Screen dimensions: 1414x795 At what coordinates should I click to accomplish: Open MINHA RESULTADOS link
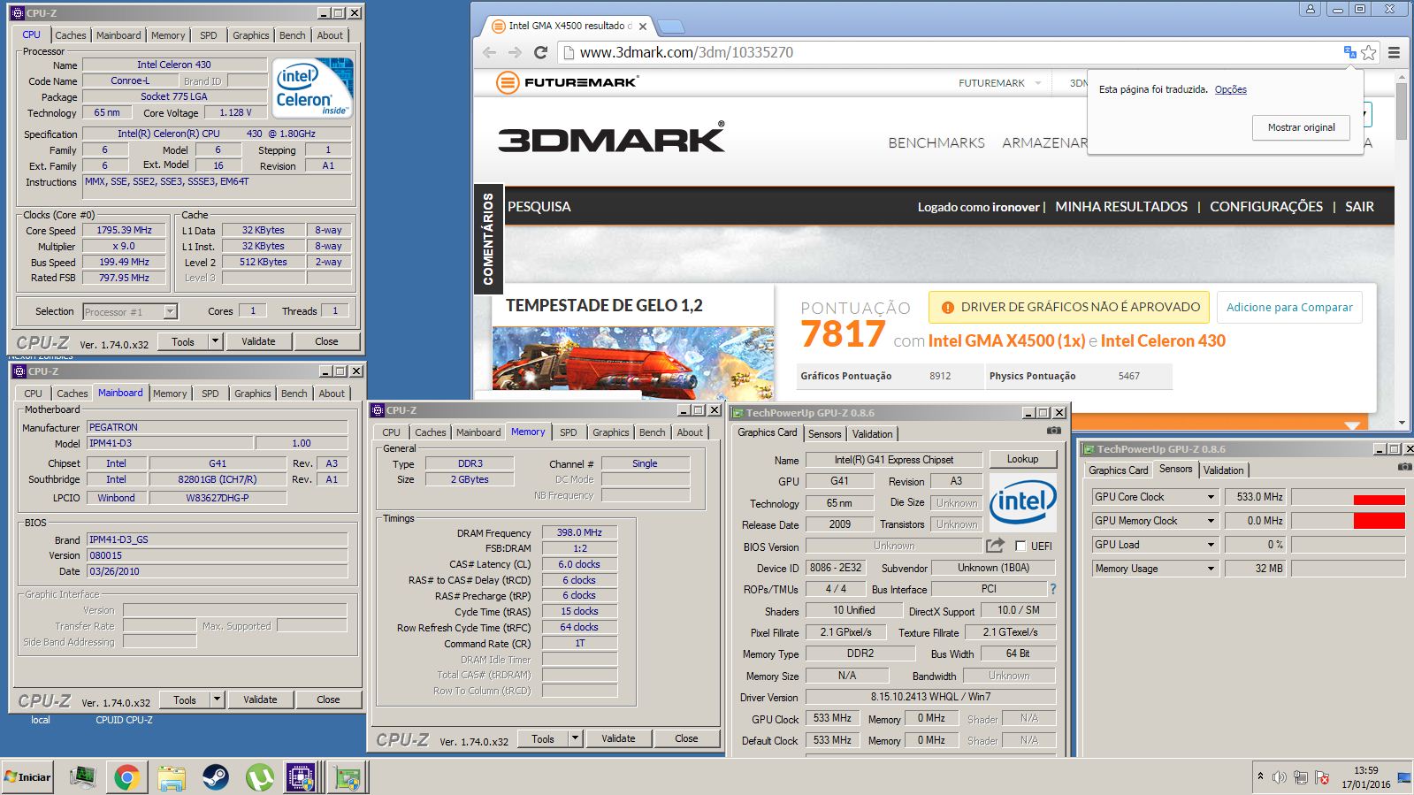coord(1121,206)
